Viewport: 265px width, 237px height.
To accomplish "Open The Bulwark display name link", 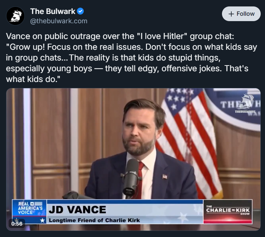I will click(x=53, y=11).
